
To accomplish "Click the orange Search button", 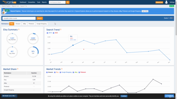I will (40, 18).
